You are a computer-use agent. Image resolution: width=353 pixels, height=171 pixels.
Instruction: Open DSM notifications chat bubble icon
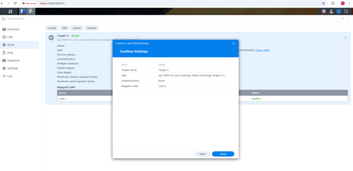[x=324, y=11]
